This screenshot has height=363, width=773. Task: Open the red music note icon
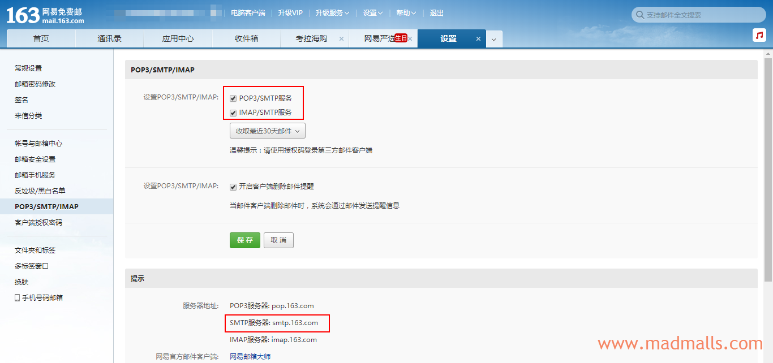pos(759,34)
